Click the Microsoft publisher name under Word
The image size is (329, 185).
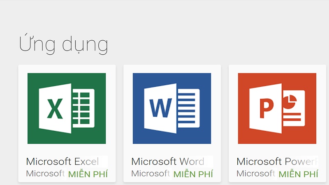pyautogui.click(x=151, y=173)
